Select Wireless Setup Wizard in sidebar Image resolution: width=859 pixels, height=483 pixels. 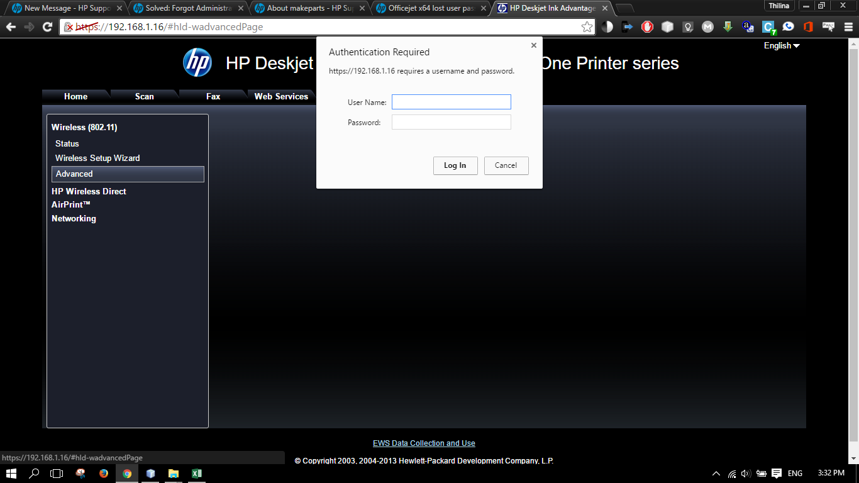click(x=97, y=158)
